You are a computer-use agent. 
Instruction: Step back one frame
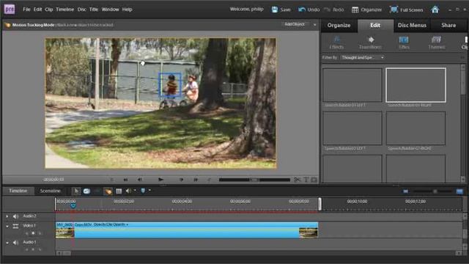pyautogui.click(x=140, y=180)
